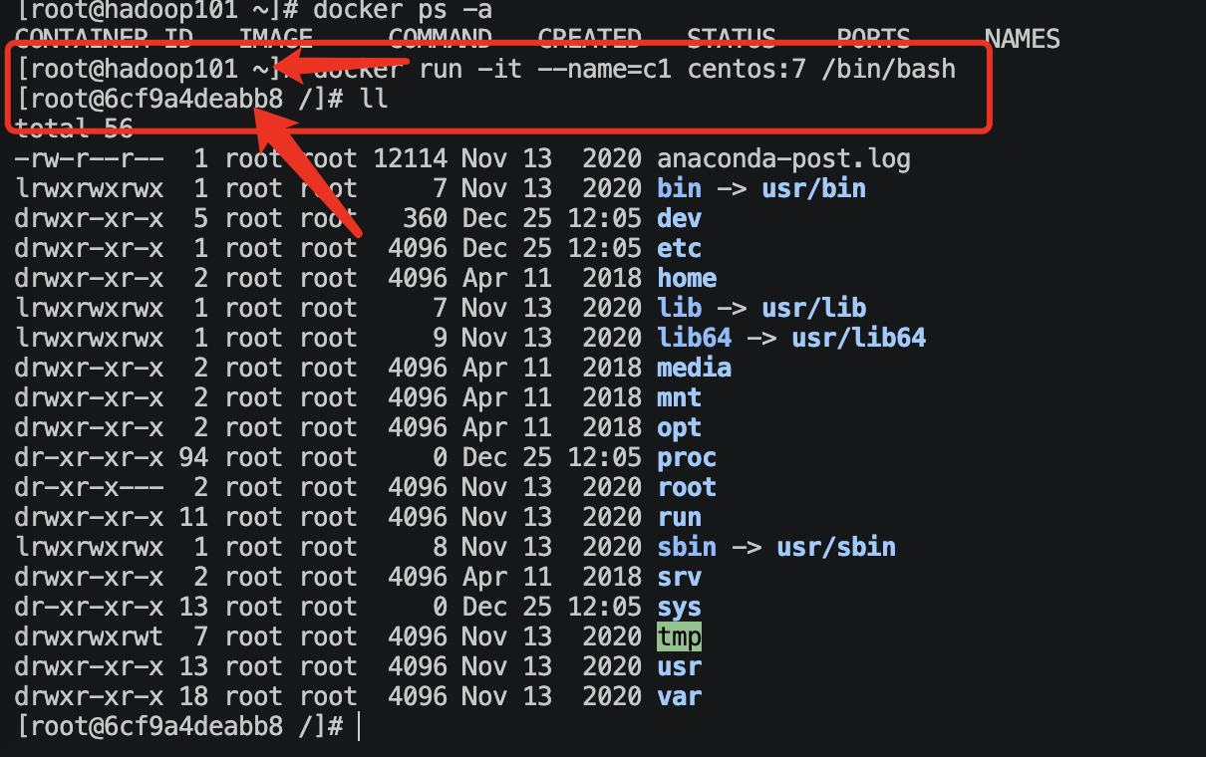The image size is (1206, 757).
Task: Click the anaconda-post.log file name
Action: 783,158
